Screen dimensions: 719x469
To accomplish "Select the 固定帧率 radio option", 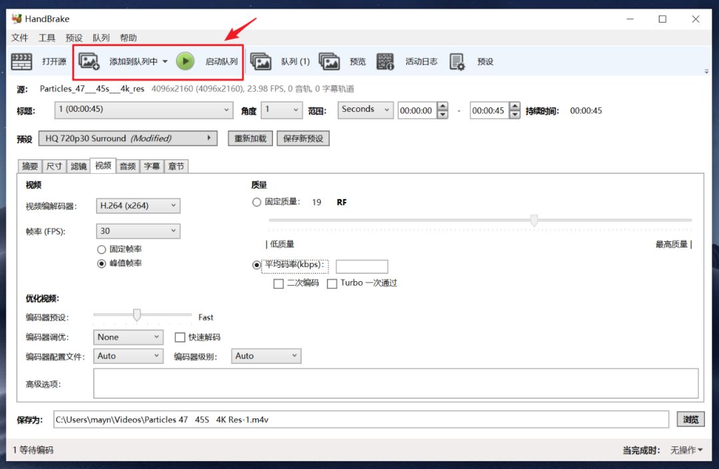I will pyautogui.click(x=101, y=249).
